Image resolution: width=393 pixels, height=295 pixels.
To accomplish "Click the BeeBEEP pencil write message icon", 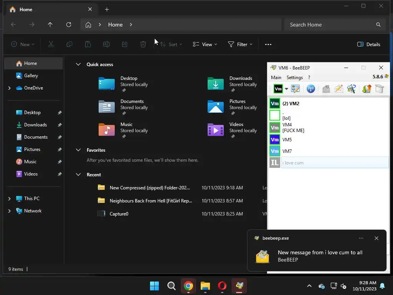I will point(339,89).
